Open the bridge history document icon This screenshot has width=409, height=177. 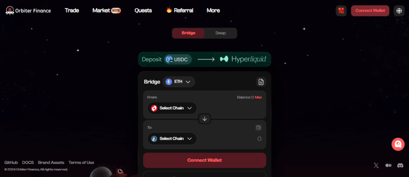pyautogui.click(x=261, y=82)
